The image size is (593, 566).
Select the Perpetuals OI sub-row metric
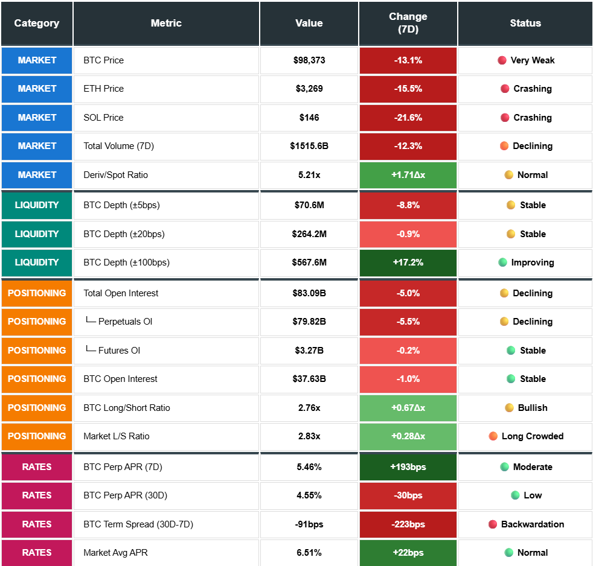[125, 322]
